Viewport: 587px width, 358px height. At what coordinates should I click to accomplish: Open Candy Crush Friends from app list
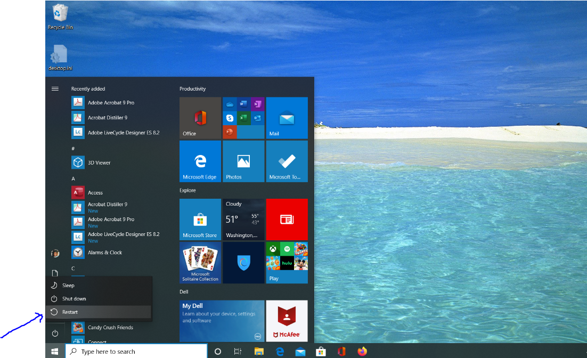coord(116,327)
